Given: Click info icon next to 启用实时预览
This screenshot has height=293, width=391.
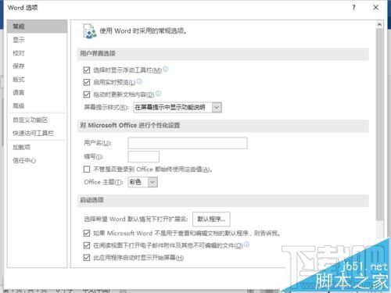Looking at the screenshot, I should point(139,81).
